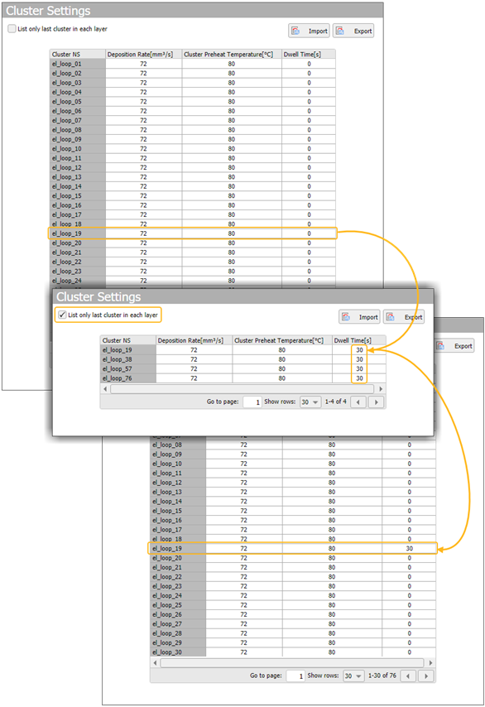Click the Import button in the top panel
This screenshot has width=485, height=707.
tap(309, 31)
